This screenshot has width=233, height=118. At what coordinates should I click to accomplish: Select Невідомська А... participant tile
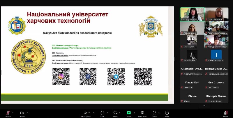[216, 69]
